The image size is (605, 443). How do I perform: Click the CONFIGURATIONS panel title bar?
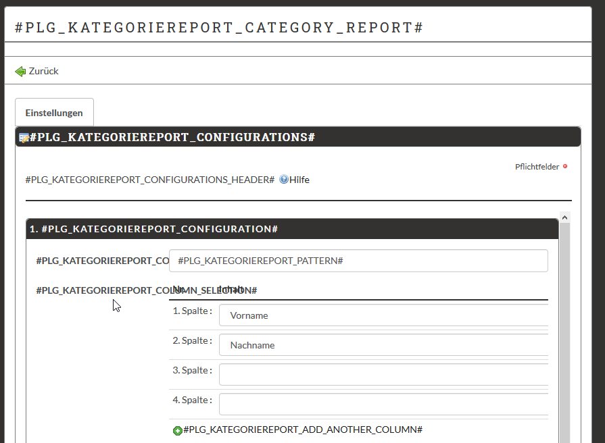click(x=406, y=137)
